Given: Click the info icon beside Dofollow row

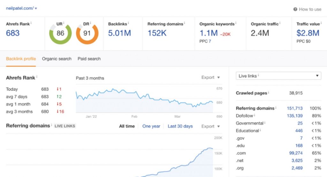Looking at the screenshot, I should coord(255,115).
